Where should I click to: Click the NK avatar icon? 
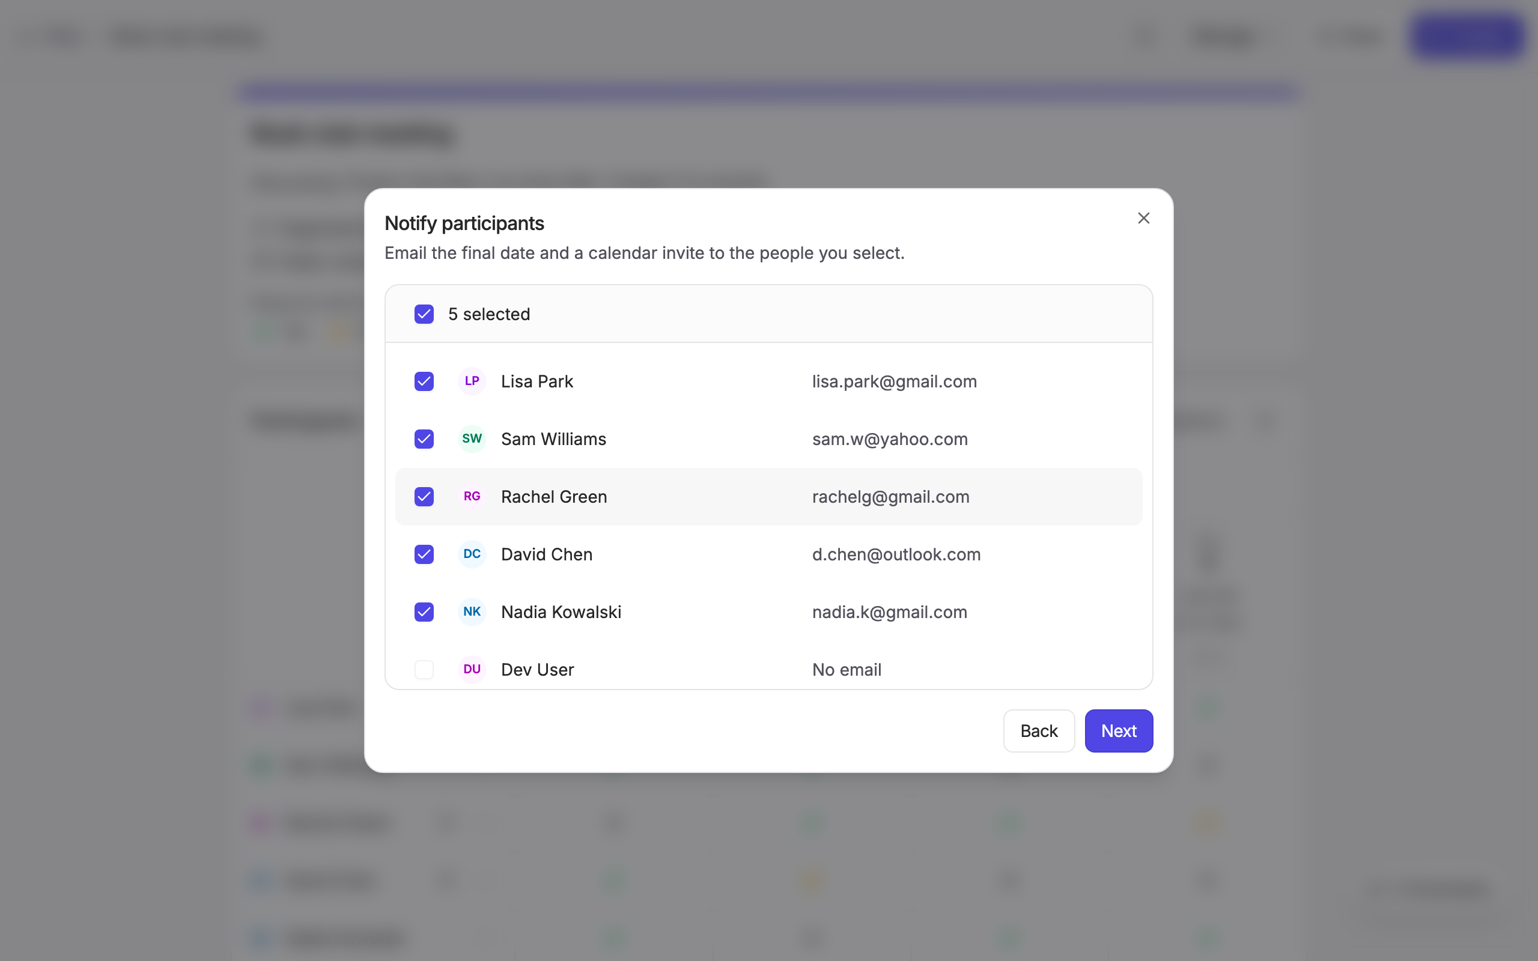(472, 612)
